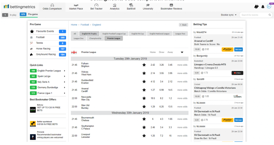274x145 pixels.
Task: Click the Back button
Action: [183, 25]
